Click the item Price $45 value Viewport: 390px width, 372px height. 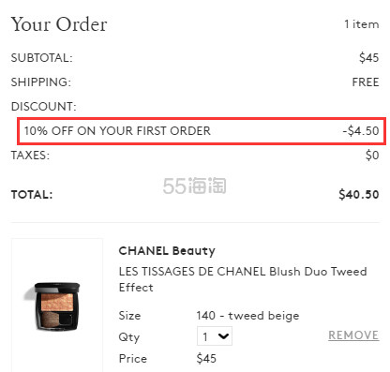click(206, 358)
